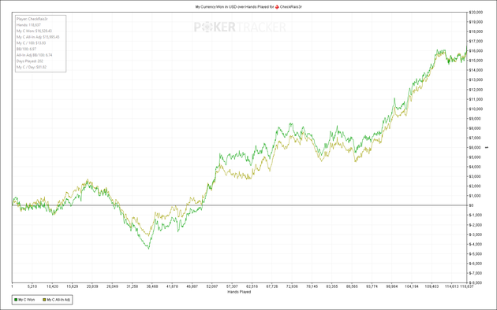
Task: Click the $-4,000 y-axis tick label
Action: [476, 244]
